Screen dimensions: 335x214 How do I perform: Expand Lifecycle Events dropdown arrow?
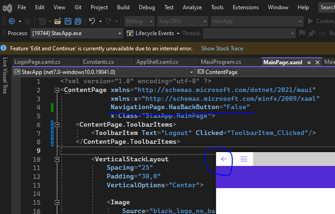point(178,33)
